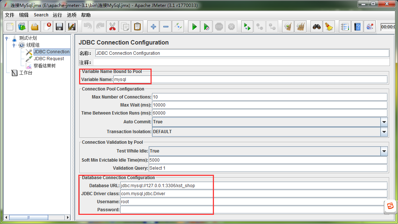Open the Function helper list icon
This screenshot has height=224, width=398.
(345, 27)
